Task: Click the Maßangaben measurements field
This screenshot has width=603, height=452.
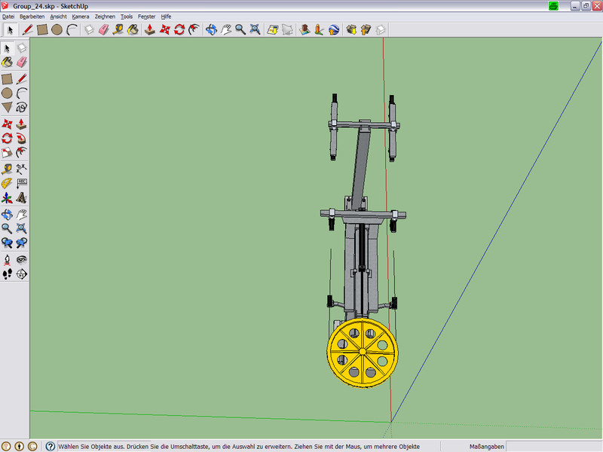Action: tap(552, 447)
